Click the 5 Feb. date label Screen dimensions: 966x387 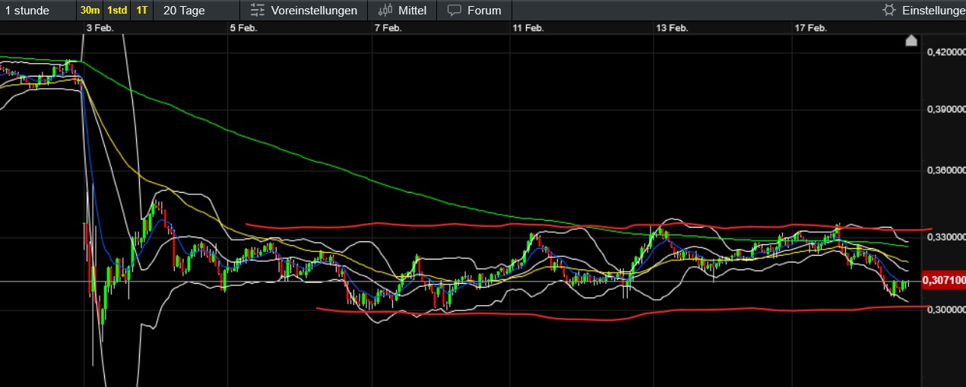click(243, 27)
